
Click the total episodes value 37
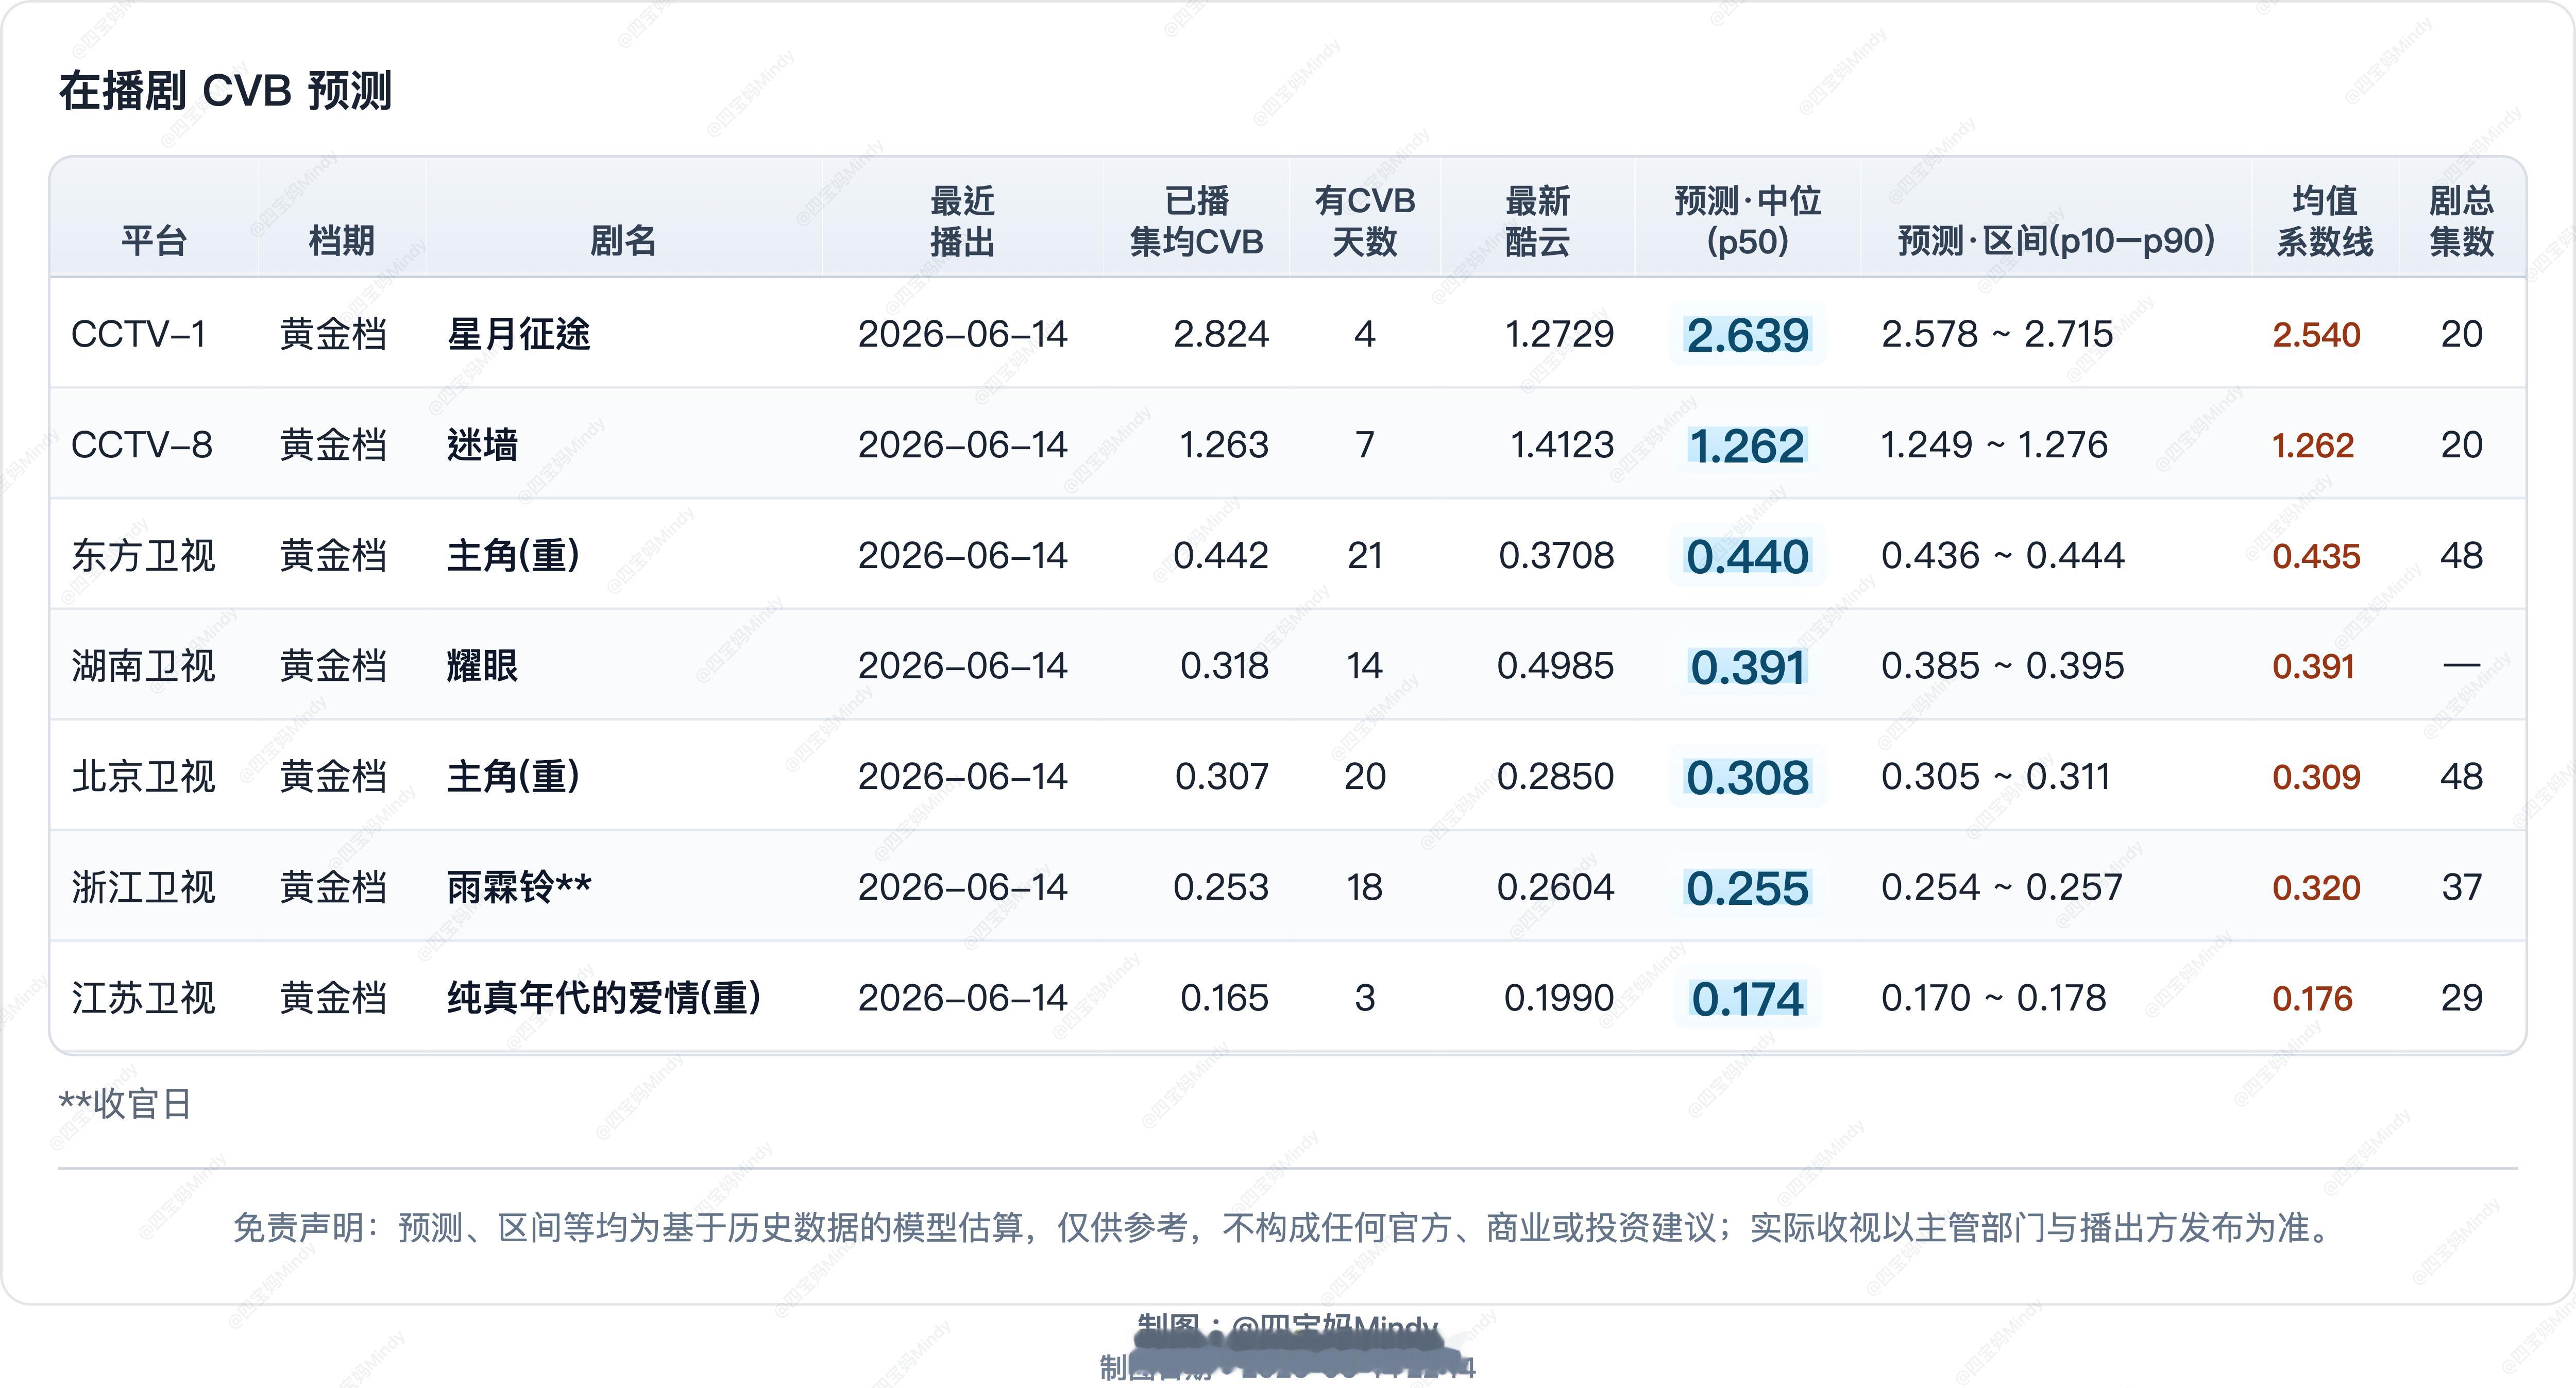coord(2461,888)
